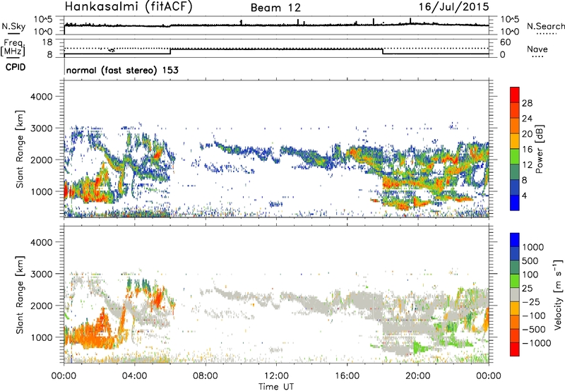Click the '12:00' time axis tick label
The image size is (565, 391).
pyautogui.click(x=276, y=376)
